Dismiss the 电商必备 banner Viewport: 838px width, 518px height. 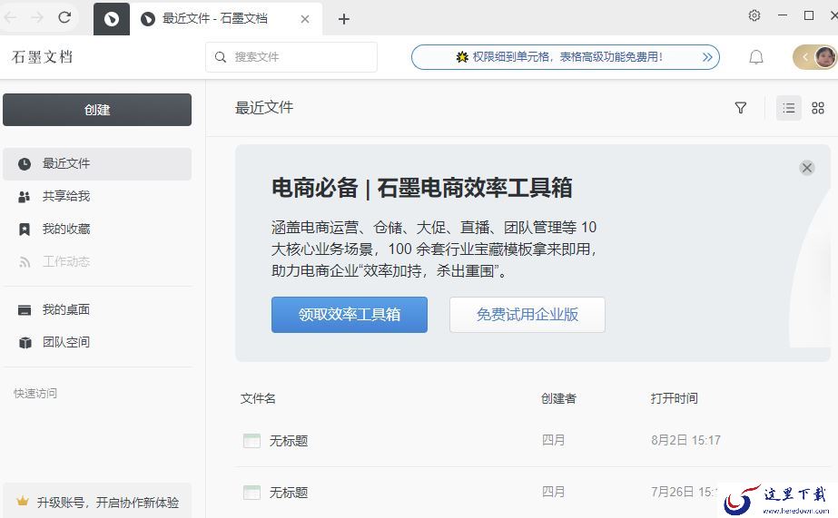pyautogui.click(x=806, y=168)
